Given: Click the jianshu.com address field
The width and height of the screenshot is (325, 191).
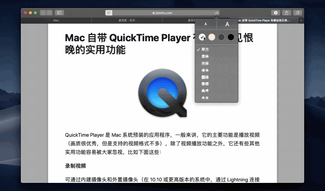Looking at the screenshot, I should 162,13.
